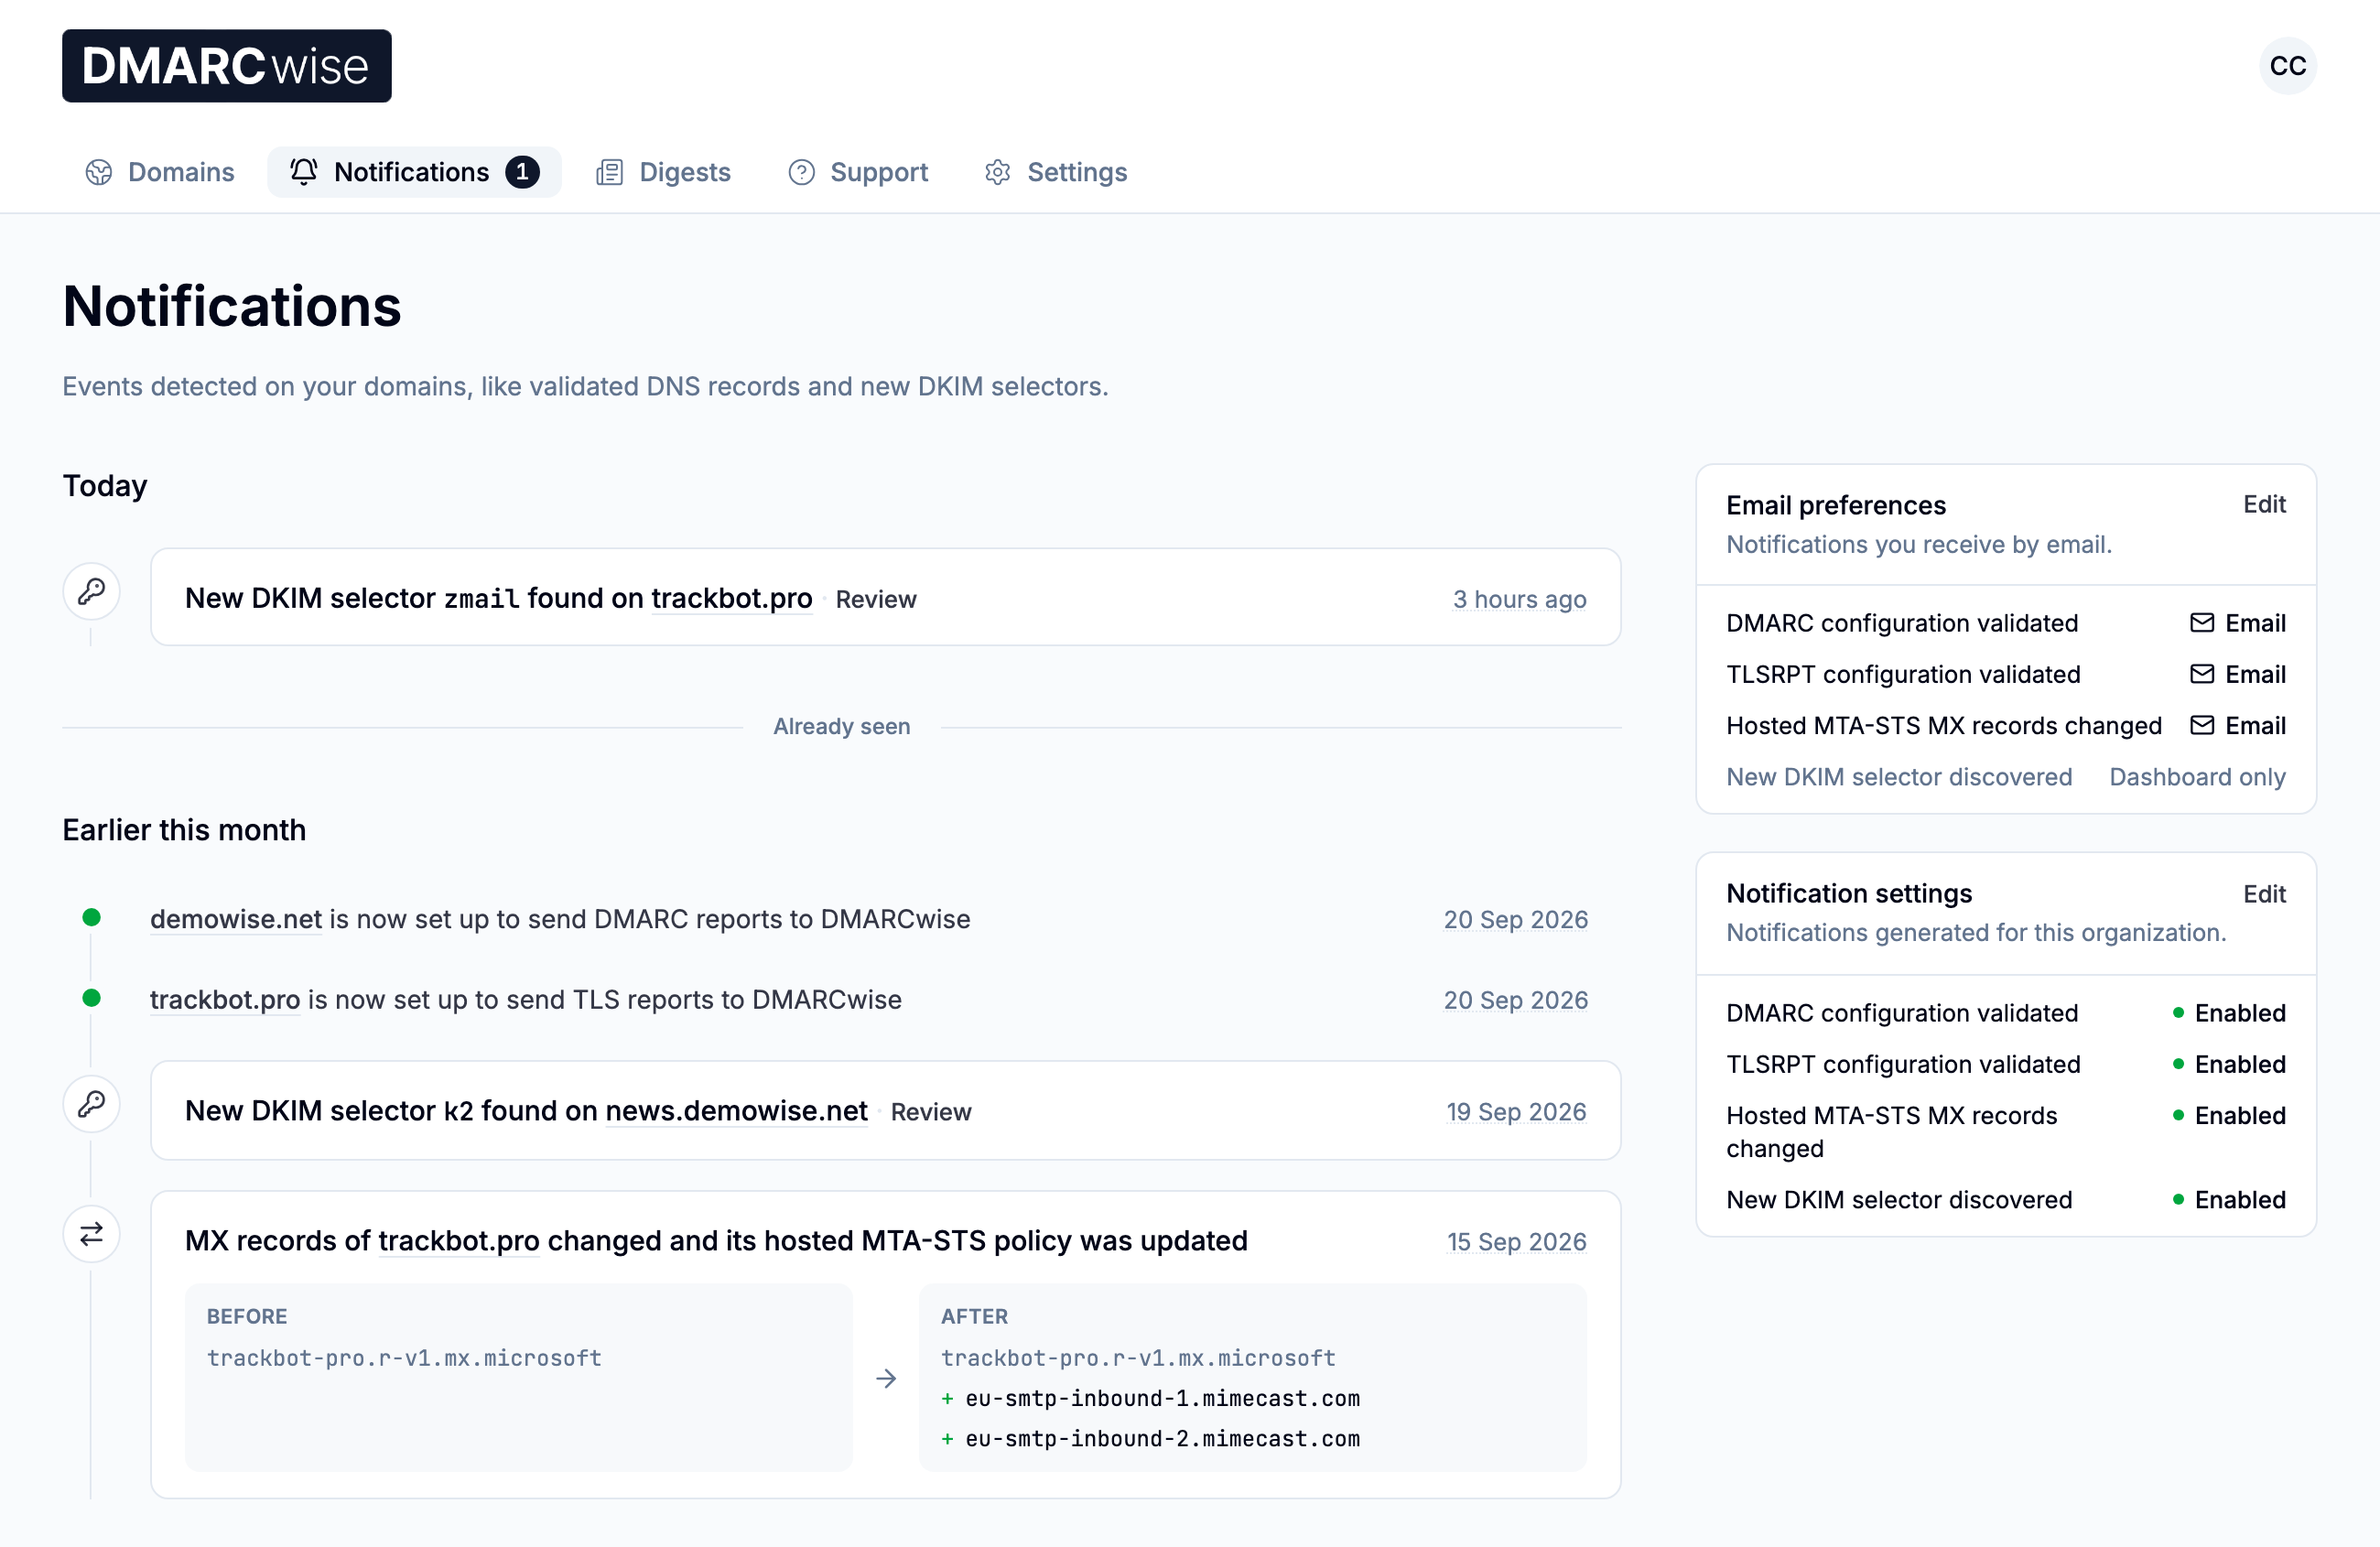The image size is (2380, 1547).
Task: Click the 20 Sep 2026 date on TLS reports row
Action: click(x=1516, y=1001)
